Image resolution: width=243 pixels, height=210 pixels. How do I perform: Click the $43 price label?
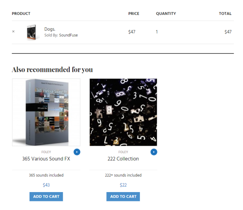coord(46,185)
